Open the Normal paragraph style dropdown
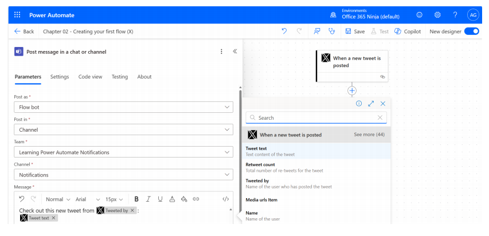The height and width of the screenshot is (236, 489). click(58, 199)
